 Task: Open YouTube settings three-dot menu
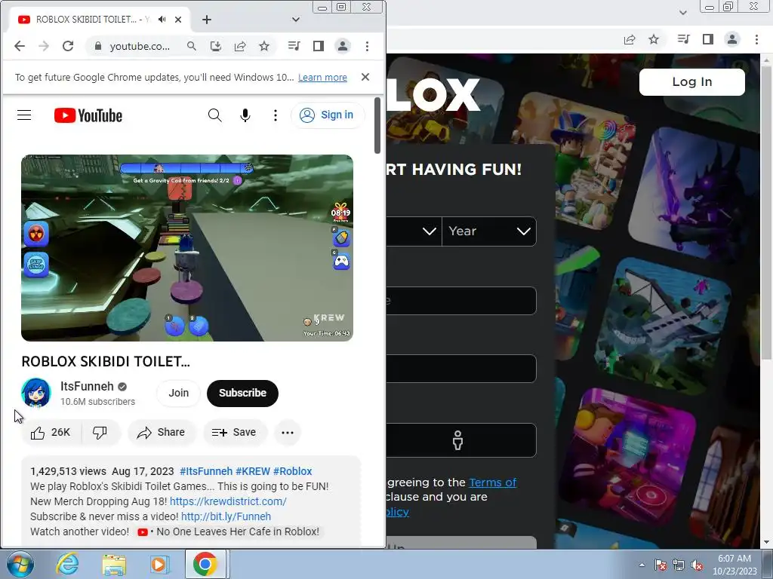pyautogui.click(x=275, y=115)
